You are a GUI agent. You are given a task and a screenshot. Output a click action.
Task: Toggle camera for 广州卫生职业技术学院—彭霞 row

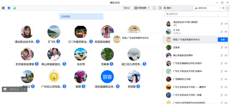point(226,95)
